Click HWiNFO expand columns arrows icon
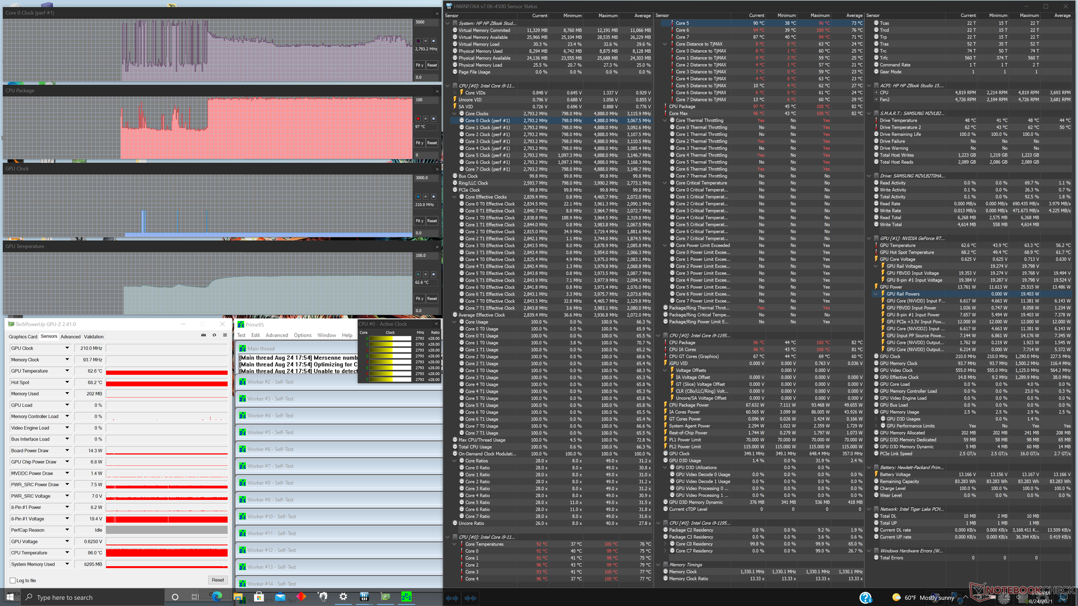 [x=452, y=598]
